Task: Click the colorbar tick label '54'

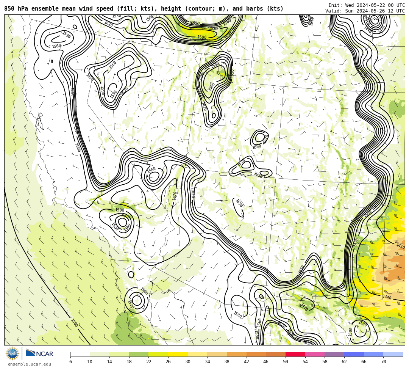Action: pos(305,362)
